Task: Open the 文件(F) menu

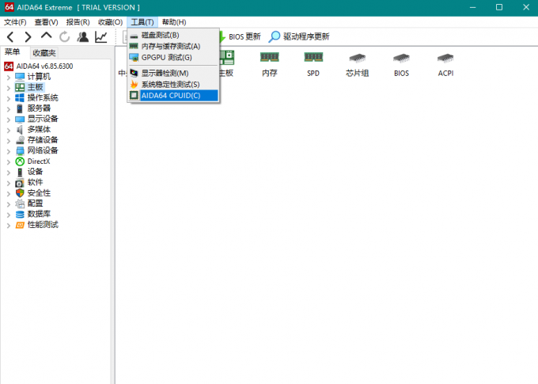Action: pos(15,22)
